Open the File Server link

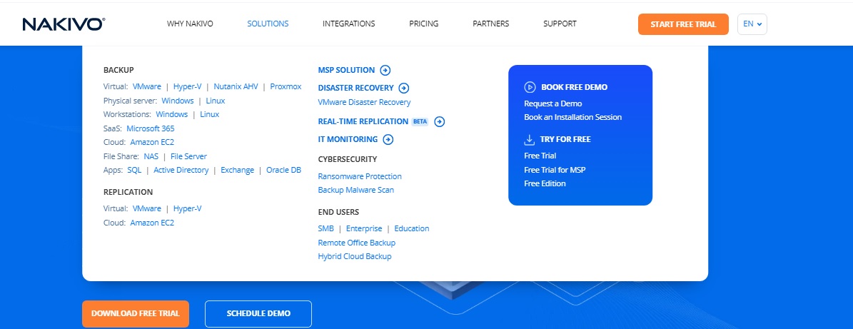[x=188, y=156]
